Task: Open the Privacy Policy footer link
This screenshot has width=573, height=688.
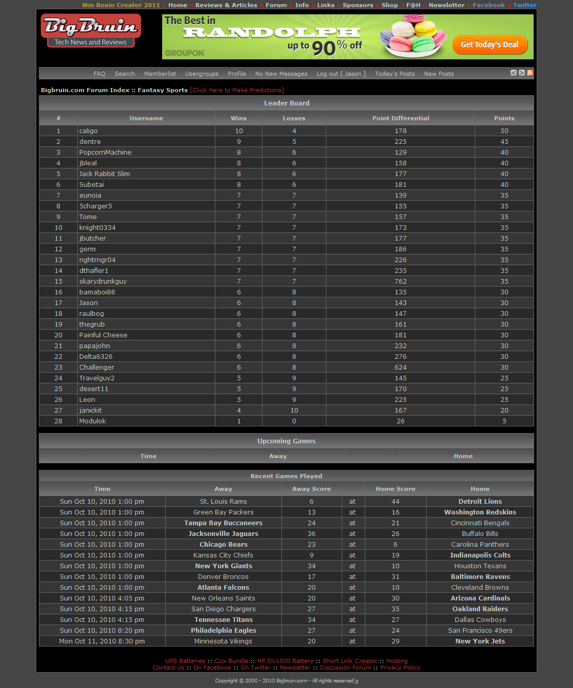Action: point(400,668)
